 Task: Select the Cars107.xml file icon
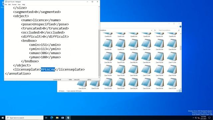tap(120, 57)
